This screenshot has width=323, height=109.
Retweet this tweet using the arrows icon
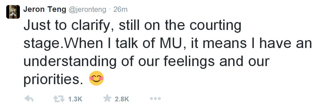59,99
